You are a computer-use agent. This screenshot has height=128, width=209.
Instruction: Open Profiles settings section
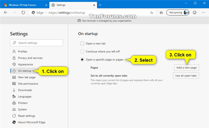[x=23, y=51]
